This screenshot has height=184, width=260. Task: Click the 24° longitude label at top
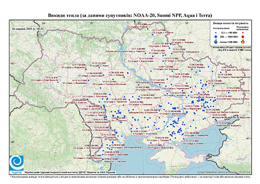click(x=44, y=23)
